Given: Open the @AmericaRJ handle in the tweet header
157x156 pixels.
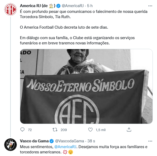Looking at the screenshot, I should pyautogui.click(x=73, y=6).
